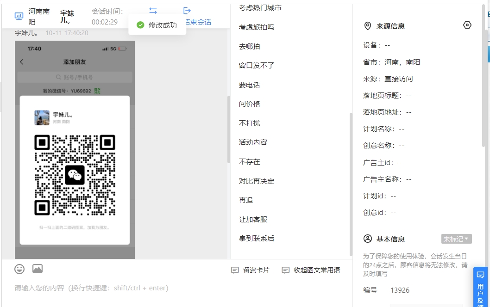Open the emoji picker smiley icon
The width and height of the screenshot is (490, 307).
pos(19,269)
